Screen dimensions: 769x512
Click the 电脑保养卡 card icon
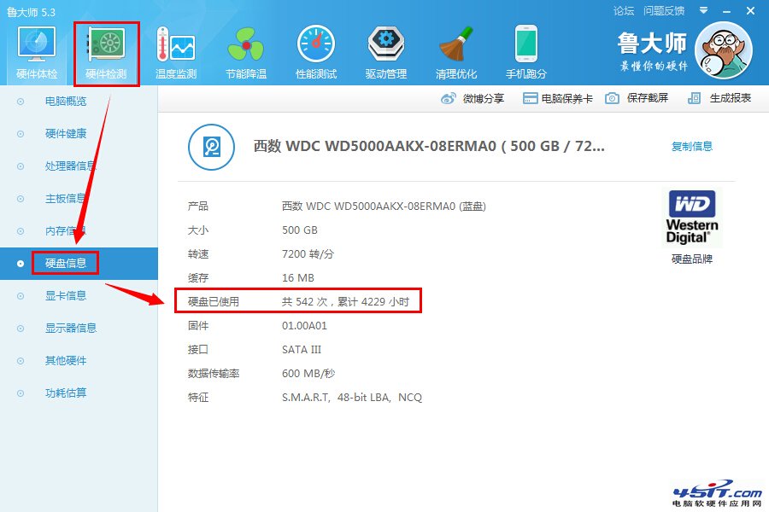tap(530, 98)
